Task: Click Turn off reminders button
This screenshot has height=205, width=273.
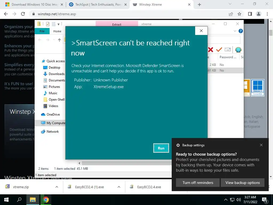Action: coord(198,183)
